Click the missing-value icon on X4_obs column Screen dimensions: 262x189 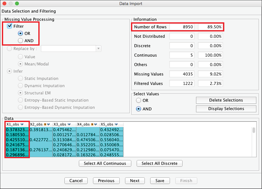[x=92, y=125]
